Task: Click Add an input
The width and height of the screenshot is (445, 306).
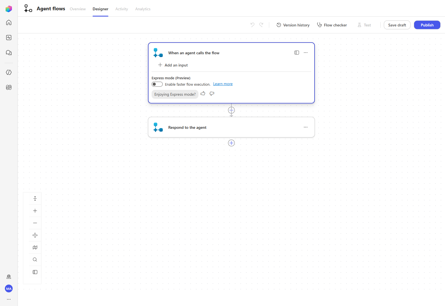Action: click(173, 65)
